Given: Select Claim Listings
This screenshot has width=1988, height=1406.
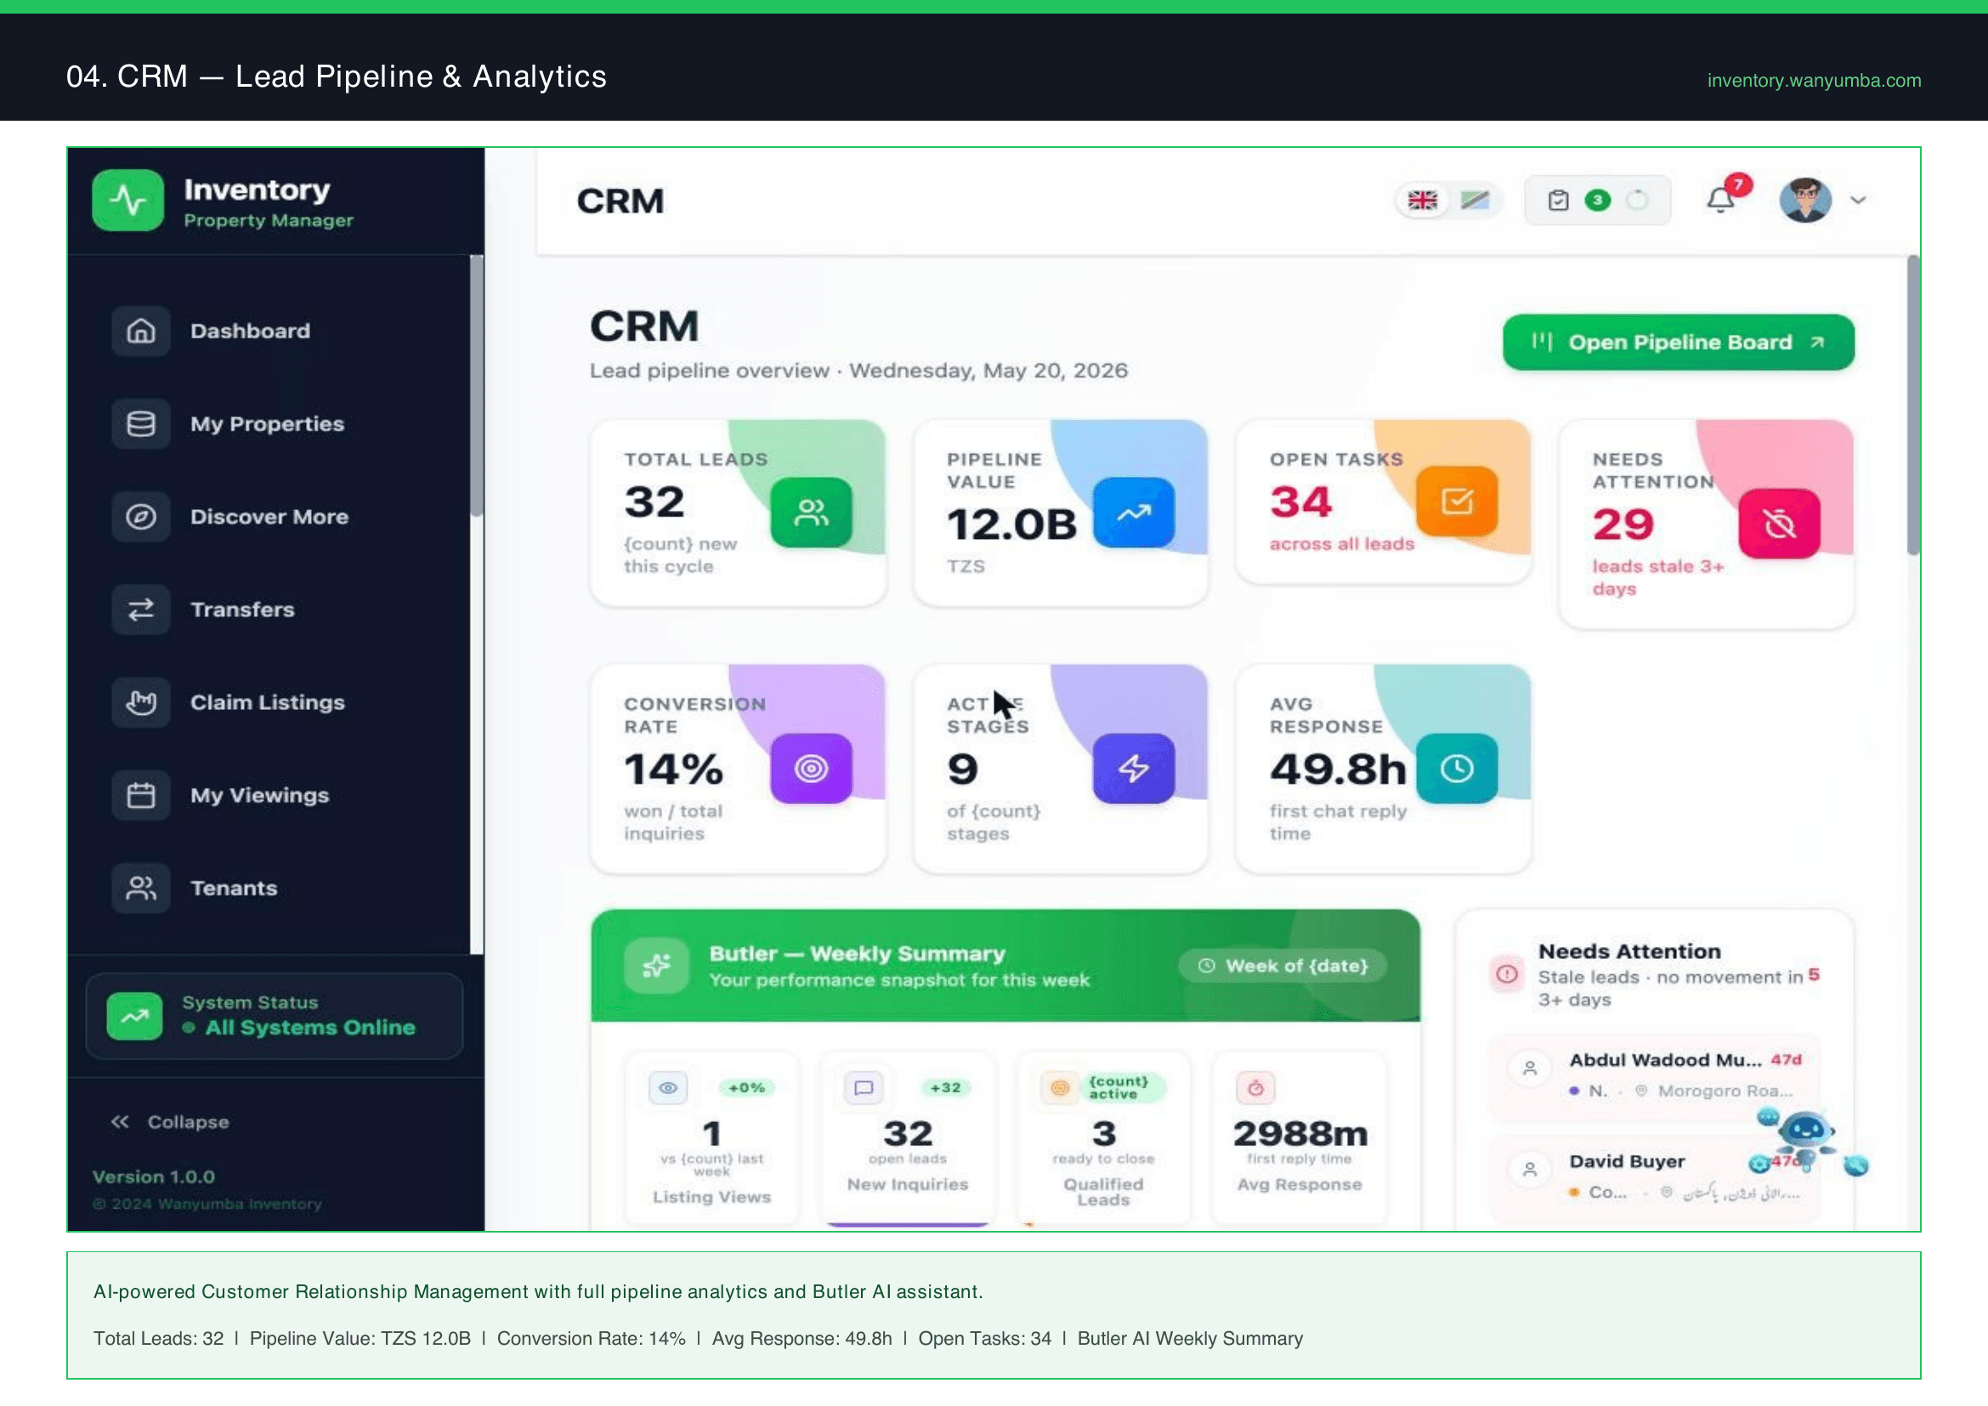Looking at the screenshot, I should (268, 702).
